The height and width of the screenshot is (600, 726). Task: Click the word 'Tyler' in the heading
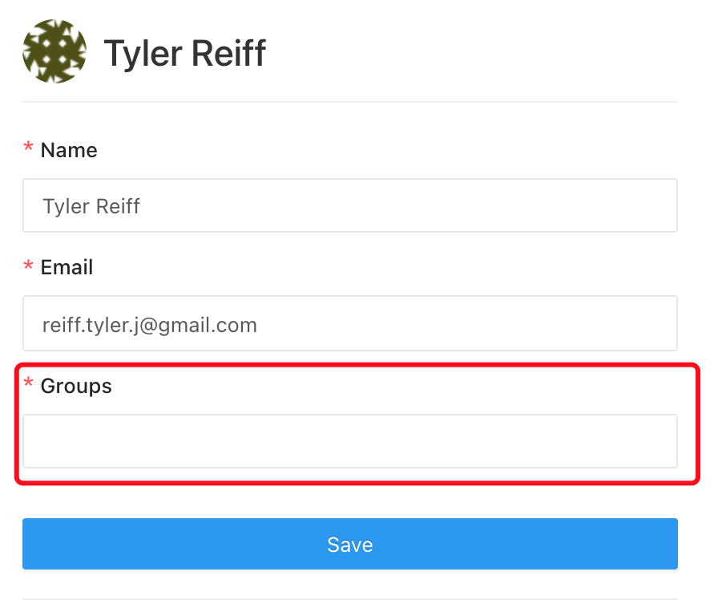tap(143, 54)
